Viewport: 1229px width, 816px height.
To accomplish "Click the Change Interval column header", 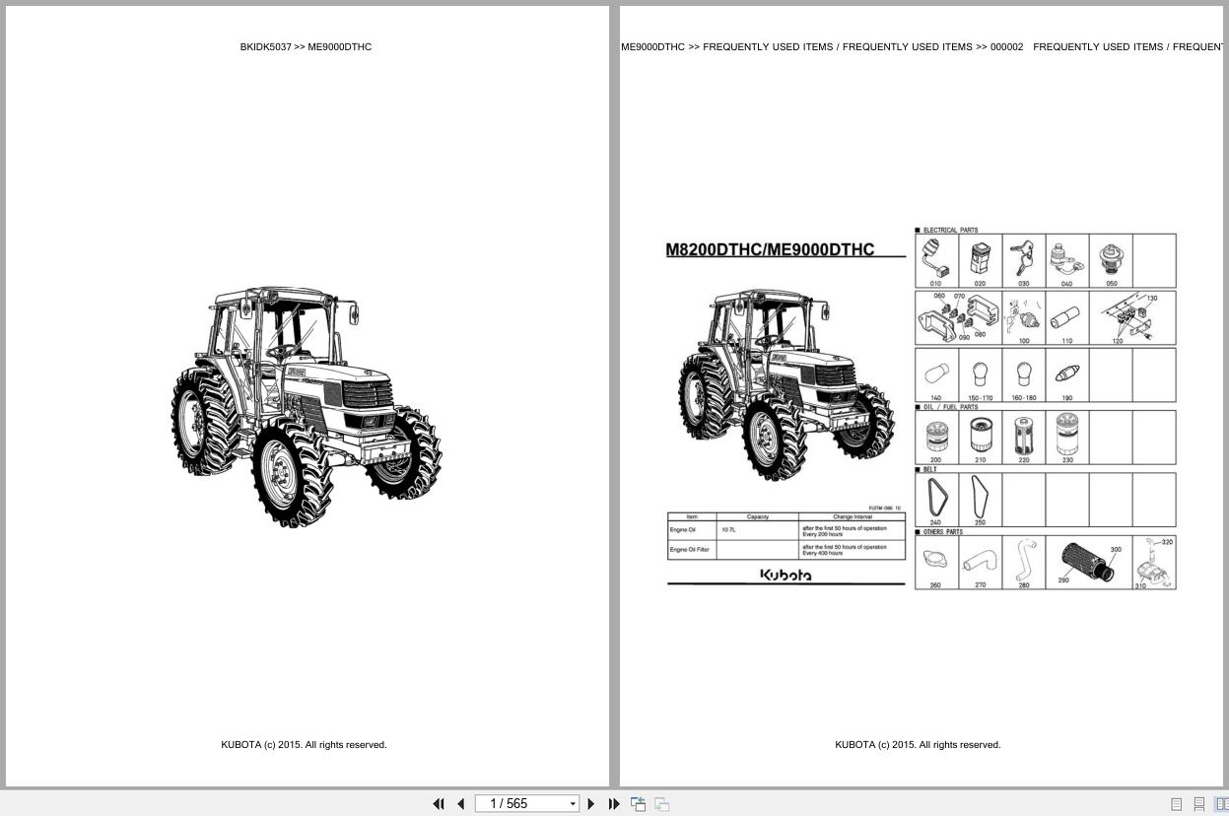I will (852, 516).
